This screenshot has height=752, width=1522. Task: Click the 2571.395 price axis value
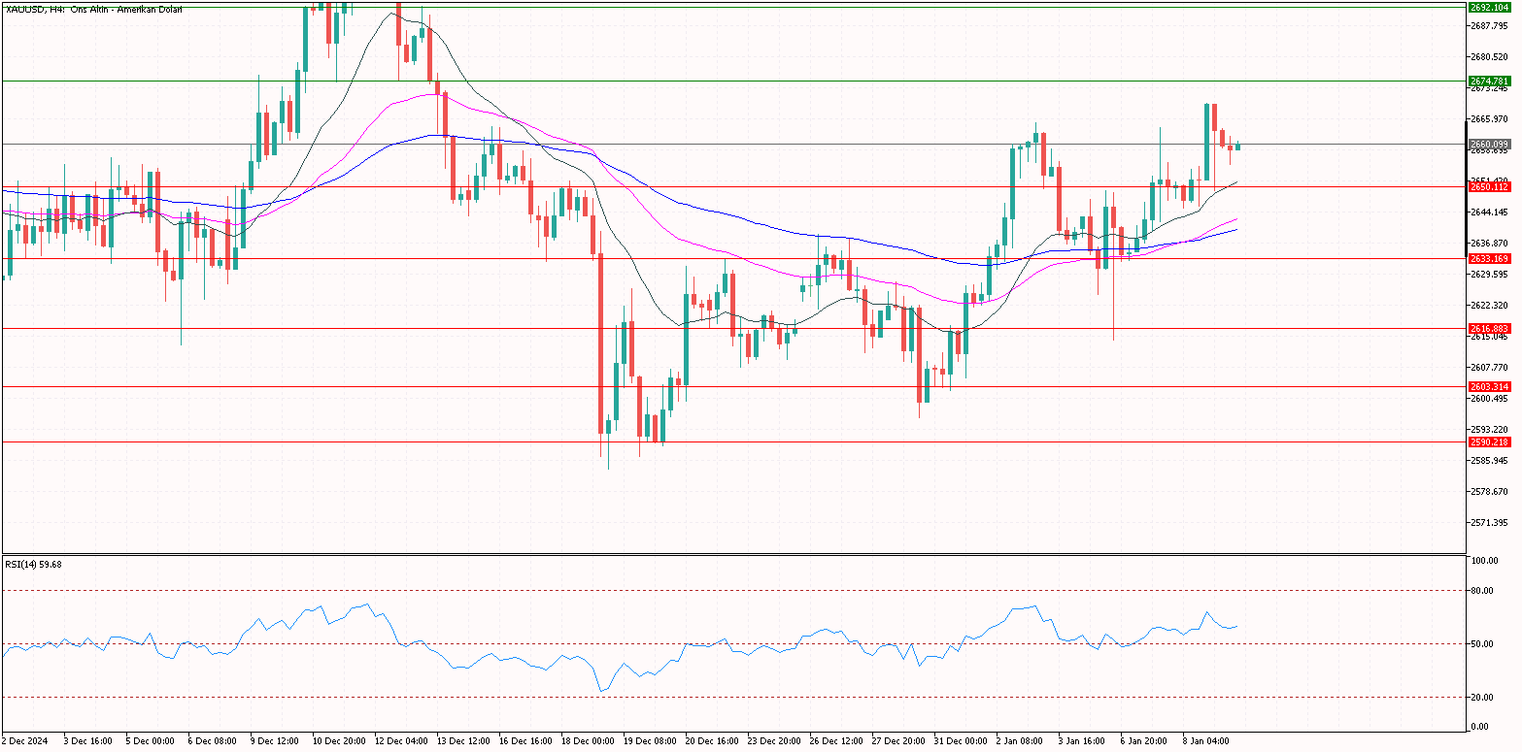tap(1489, 523)
